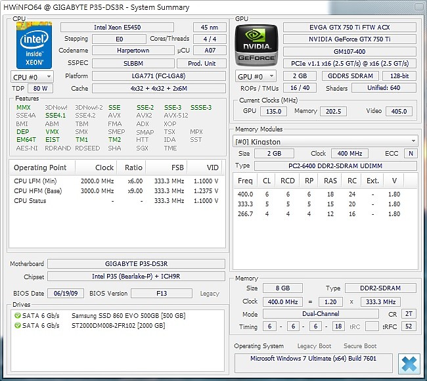Click the VID column header
The image size is (427, 381).
[204, 168]
